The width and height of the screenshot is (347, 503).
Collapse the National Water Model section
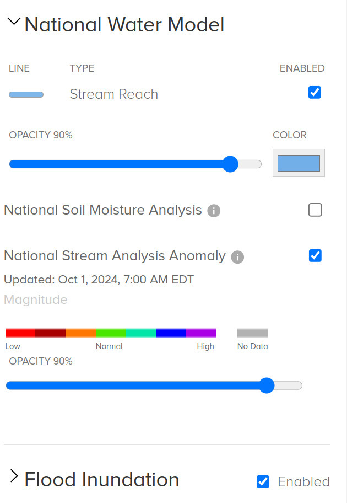tap(14, 23)
